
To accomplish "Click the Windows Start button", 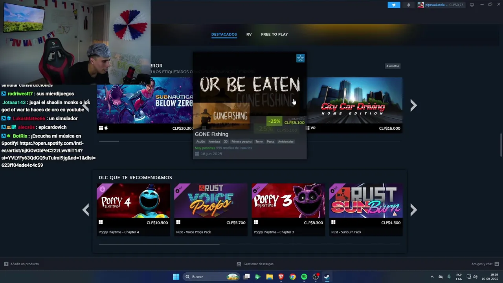I will [176, 277].
